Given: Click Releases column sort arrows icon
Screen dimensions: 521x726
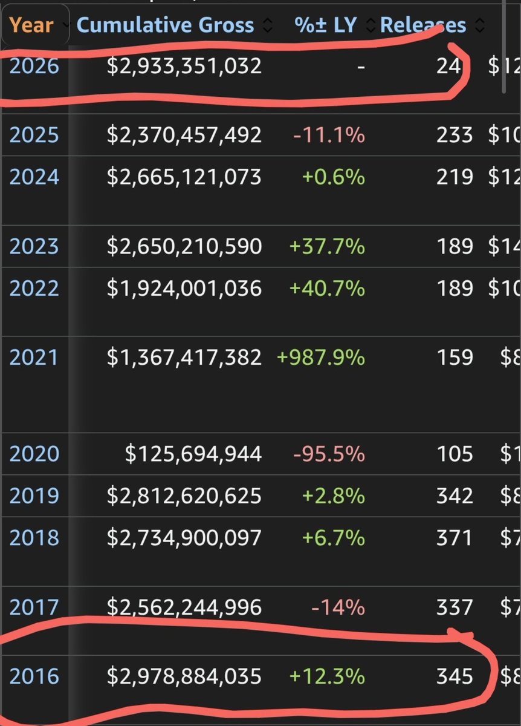Looking at the screenshot, I should (481, 25).
